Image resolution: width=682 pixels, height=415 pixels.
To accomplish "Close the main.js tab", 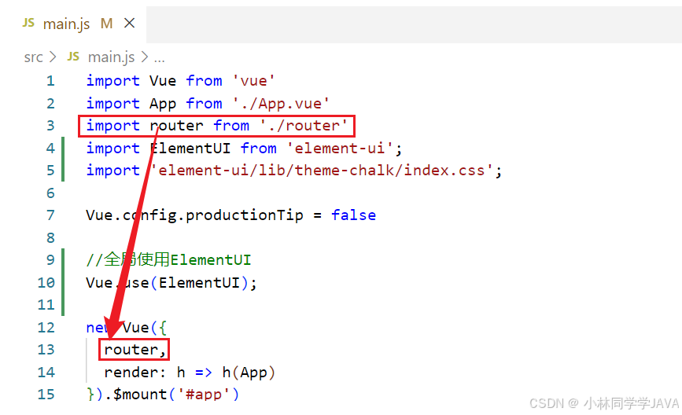I will [130, 23].
